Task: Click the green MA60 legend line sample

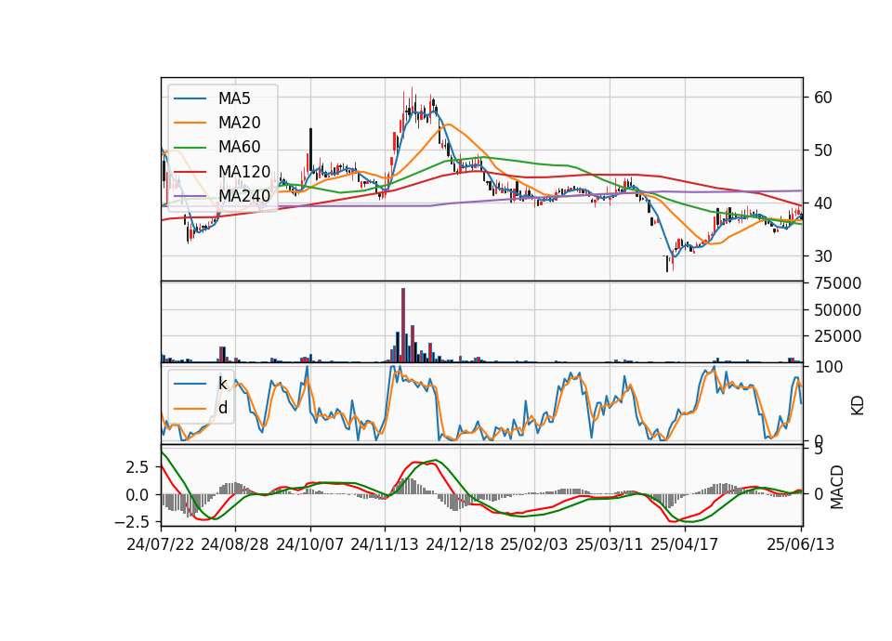Action: click(190, 148)
